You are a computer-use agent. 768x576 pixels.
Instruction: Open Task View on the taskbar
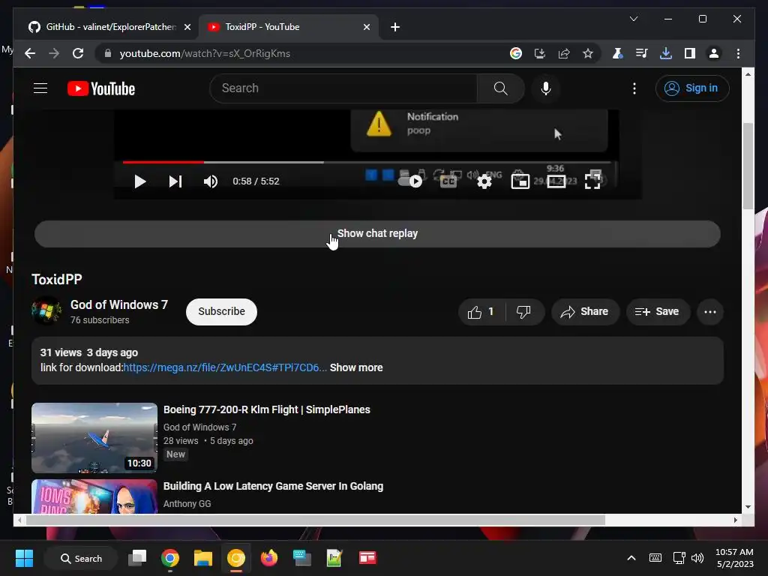pyautogui.click(x=137, y=558)
